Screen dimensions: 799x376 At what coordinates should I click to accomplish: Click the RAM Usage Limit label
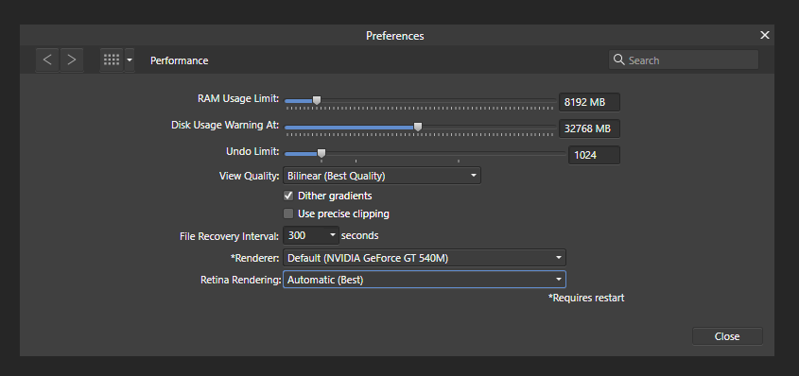pyautogui.click(x=238, y=98)
